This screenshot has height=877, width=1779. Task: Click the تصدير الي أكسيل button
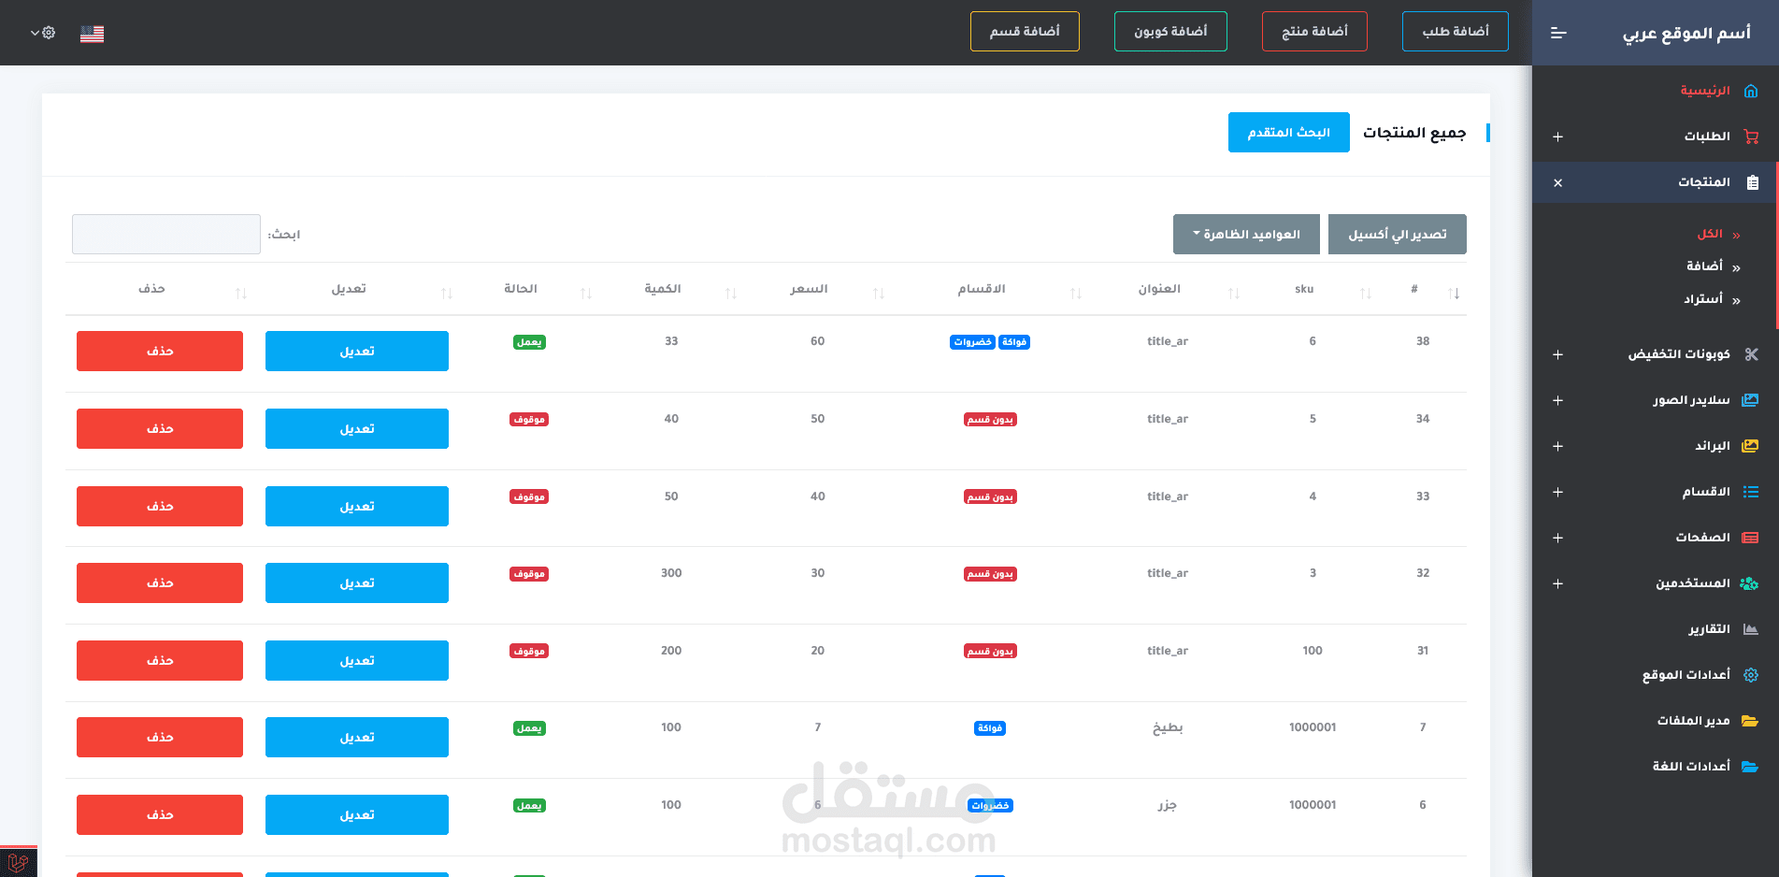click(1398, 234)
